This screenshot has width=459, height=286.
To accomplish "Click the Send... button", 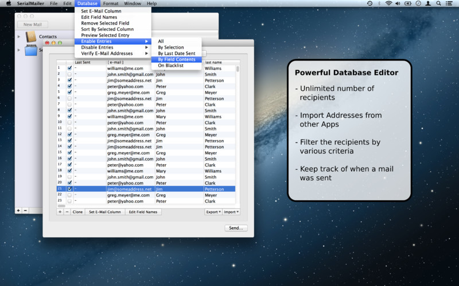I will 236,228.
